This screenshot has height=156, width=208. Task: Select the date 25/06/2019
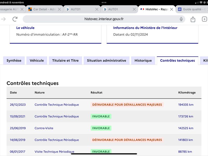18,128
